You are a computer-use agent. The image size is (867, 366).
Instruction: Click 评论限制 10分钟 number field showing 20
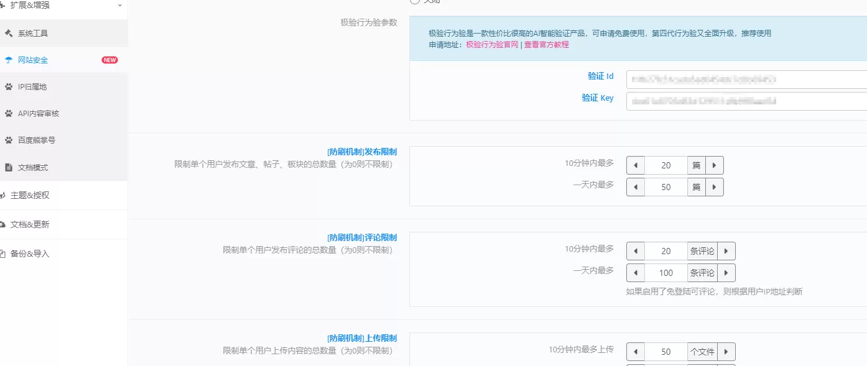(666, 251)
